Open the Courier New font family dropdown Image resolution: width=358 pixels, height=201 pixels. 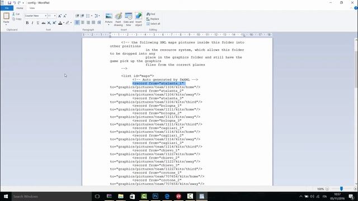tap(45, 16)
